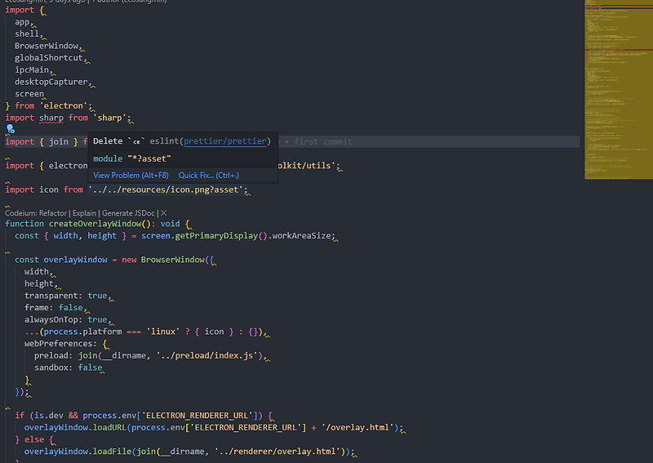Click Generate JSDoc code lens

[128, 213]
